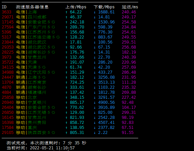The width and height of the screenshot is (194, 151).
Task: Click the timestamp 2022-05-21 11:10:57
Action: click(x=52, y=148)
